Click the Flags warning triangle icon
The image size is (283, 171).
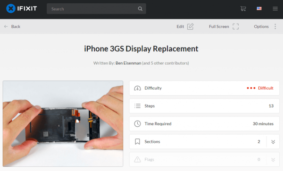point(137,159)
